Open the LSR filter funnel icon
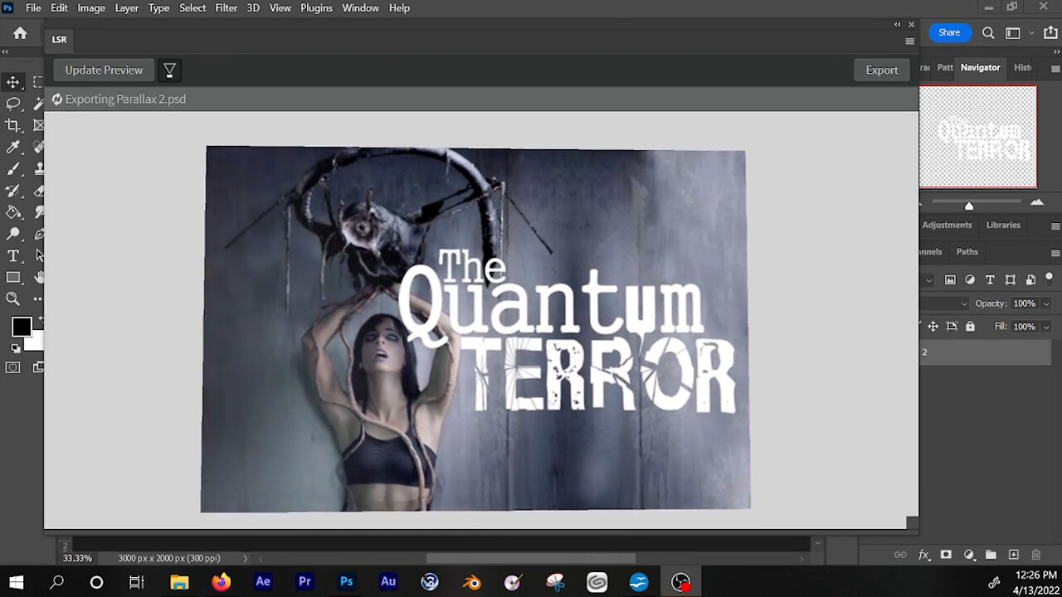The image size is (1062, 597). (x=169, y=70)
